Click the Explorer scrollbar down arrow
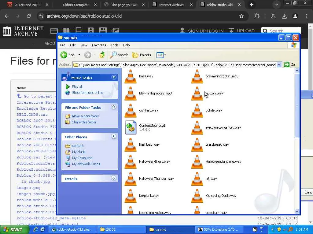Image resolution: width=313 pixels, height=234 pixels. [297, 211]
